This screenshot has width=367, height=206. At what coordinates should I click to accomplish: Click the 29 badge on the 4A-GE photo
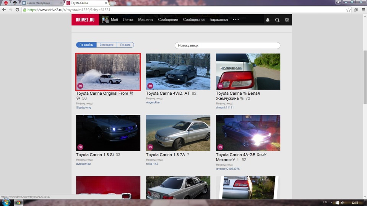point(220,147)
